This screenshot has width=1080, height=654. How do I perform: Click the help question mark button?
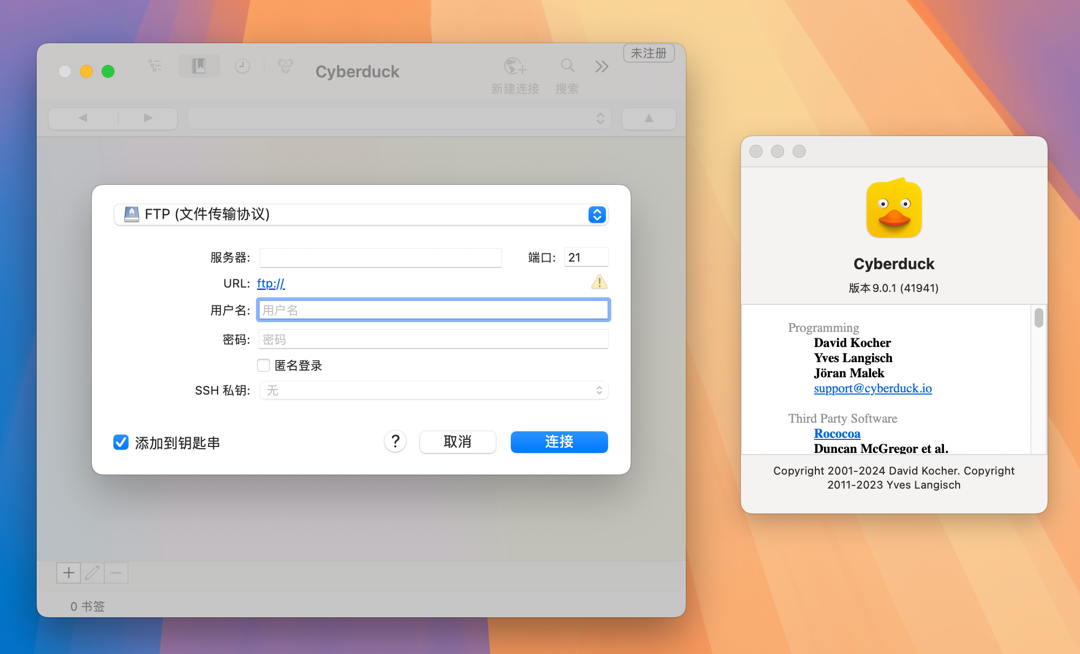click(x=395, y=442)
